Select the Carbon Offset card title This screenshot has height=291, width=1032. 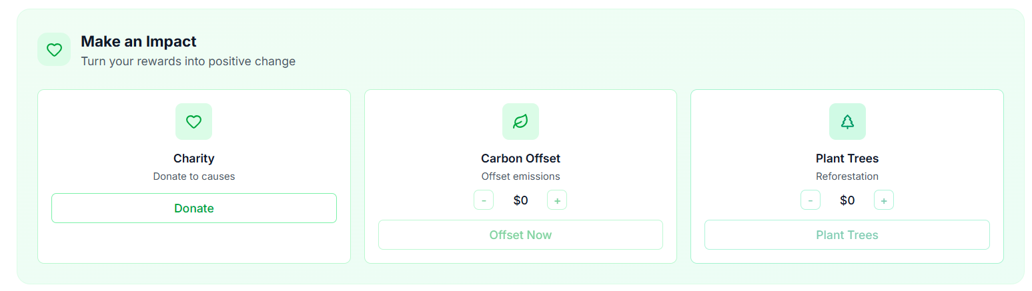pos(520,158)
